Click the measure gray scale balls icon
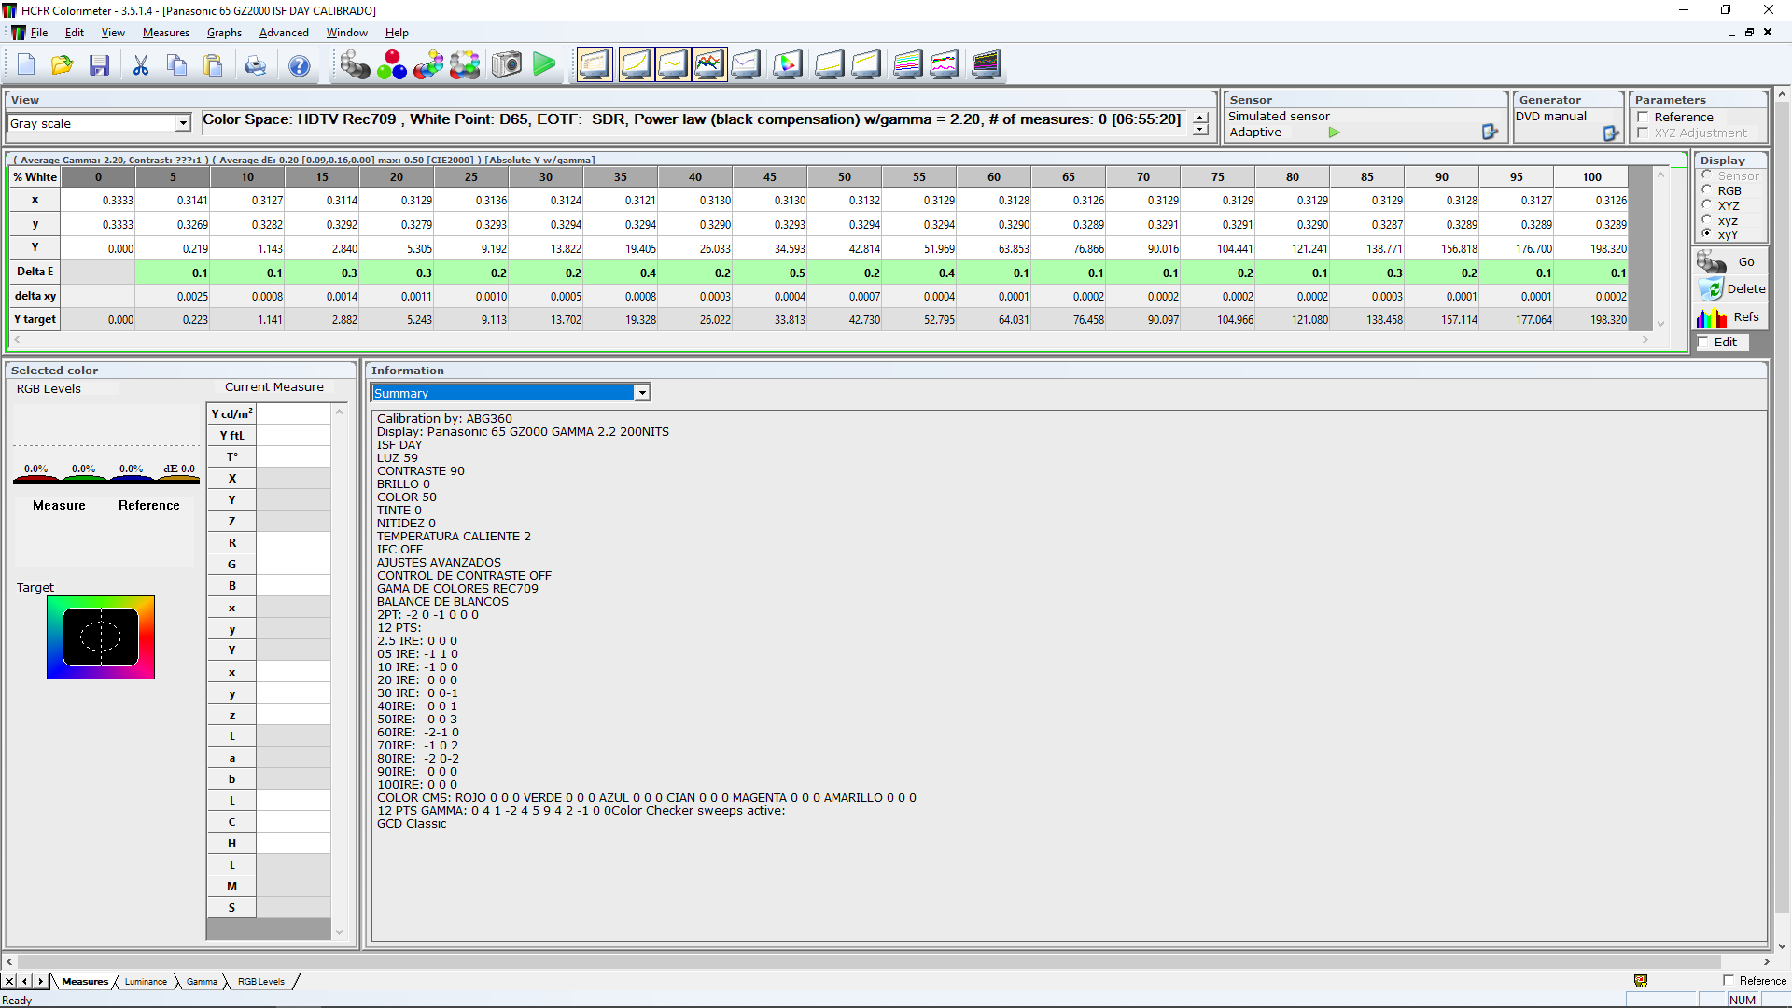Viewport: 1792px width, 1008px height. (355, 64)
